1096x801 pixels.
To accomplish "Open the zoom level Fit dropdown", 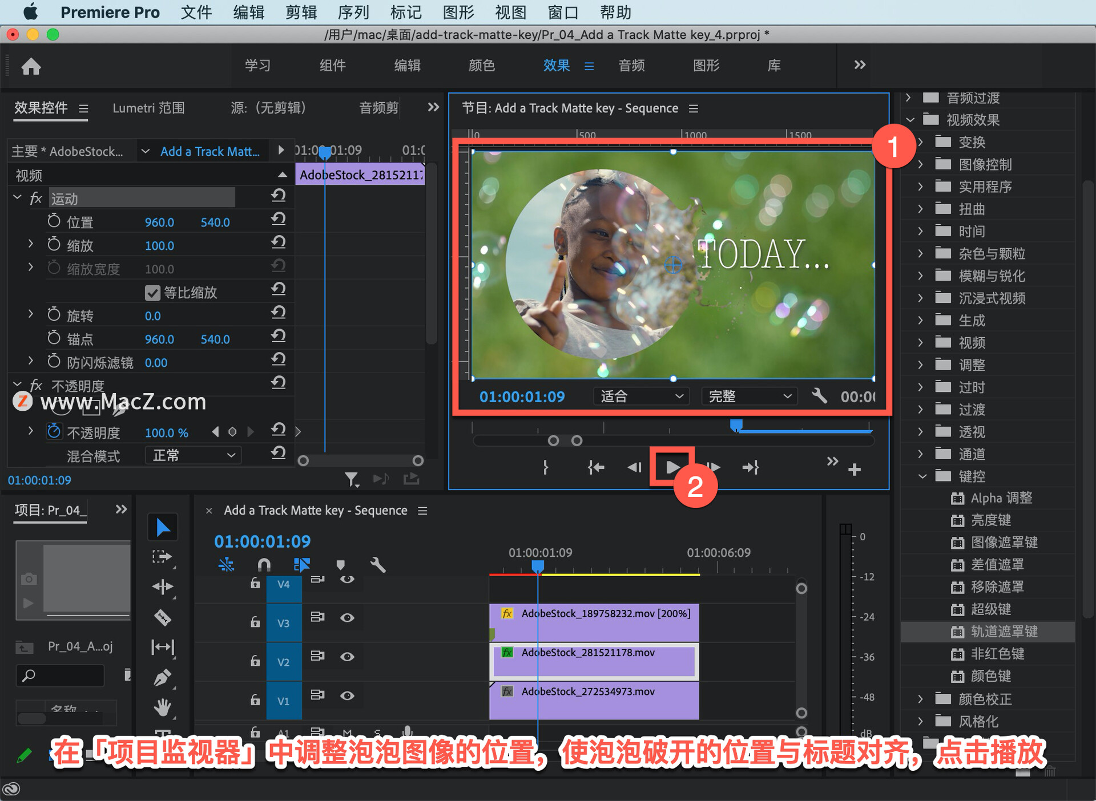I will (x=641, y=396).
